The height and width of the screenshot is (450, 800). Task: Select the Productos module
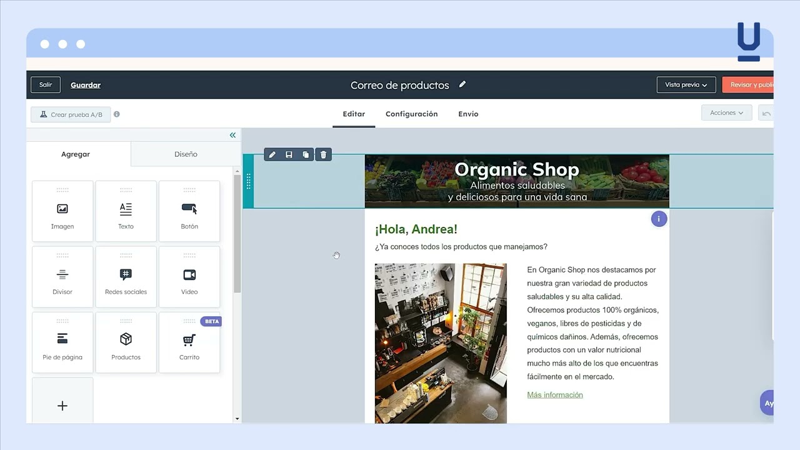point(126,342)
